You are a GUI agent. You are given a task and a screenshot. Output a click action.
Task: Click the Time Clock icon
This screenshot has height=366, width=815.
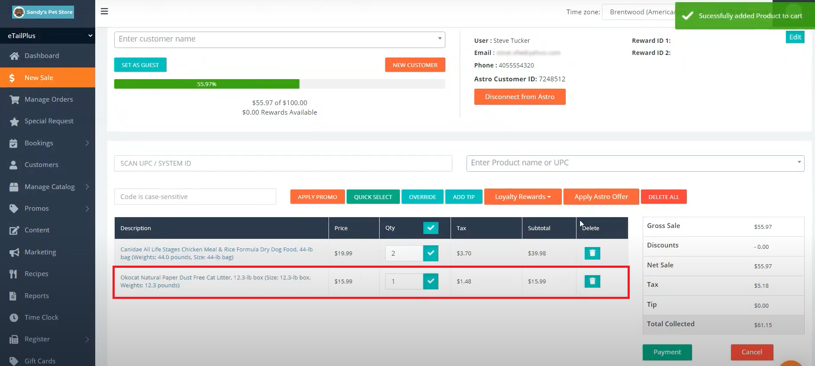[14, 318]
